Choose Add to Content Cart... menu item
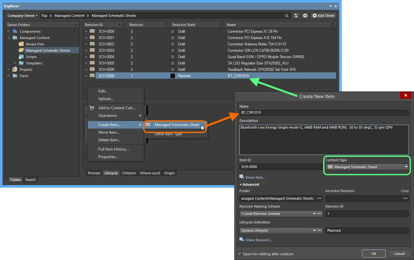Viewport: 414px width, 260px height. 116,108
